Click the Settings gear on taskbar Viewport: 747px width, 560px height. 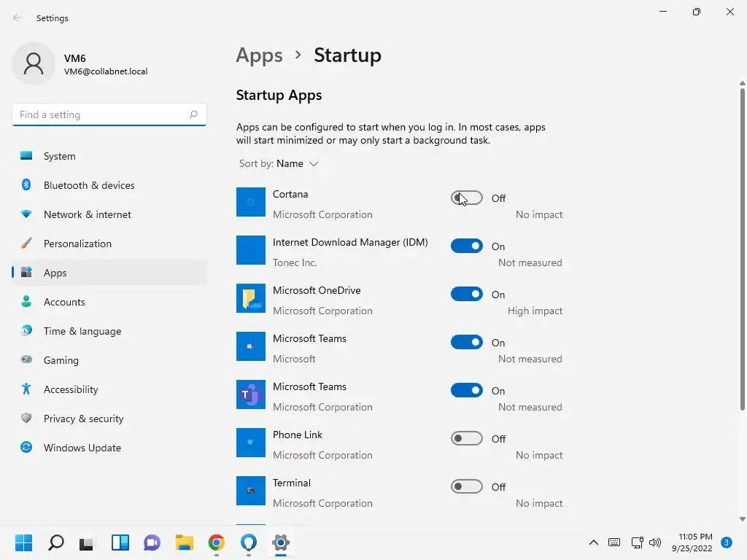(x=281, y=542)
